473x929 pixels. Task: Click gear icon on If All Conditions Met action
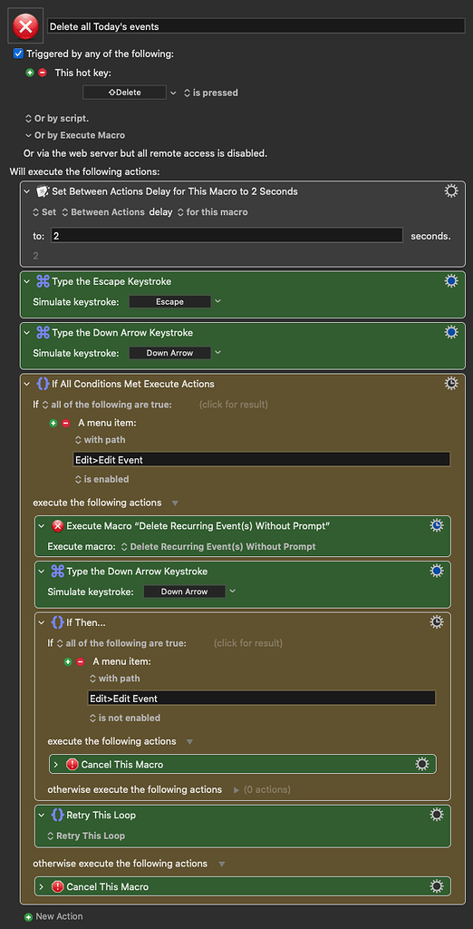coord(451,384)
